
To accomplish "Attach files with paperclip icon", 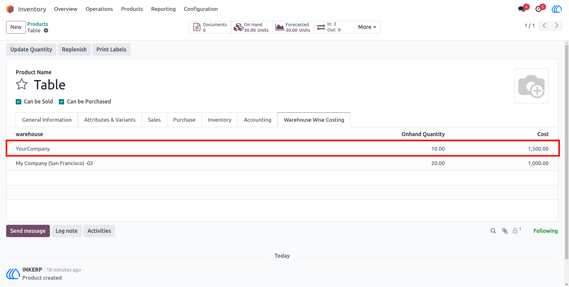I will pyautogui.click(x=505, y=231).
